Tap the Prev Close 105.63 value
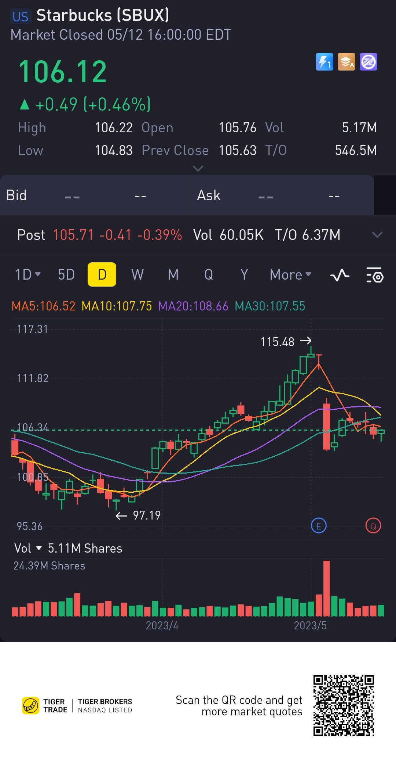 coord(238,150)
